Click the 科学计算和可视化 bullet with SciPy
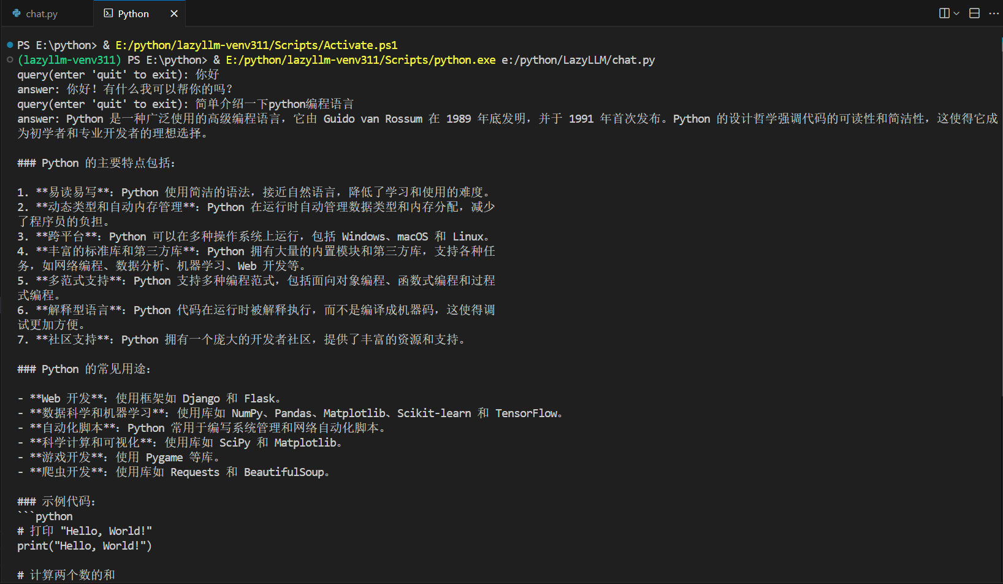Viewport: 1003px width, 584px height. (x=181, y=443)
